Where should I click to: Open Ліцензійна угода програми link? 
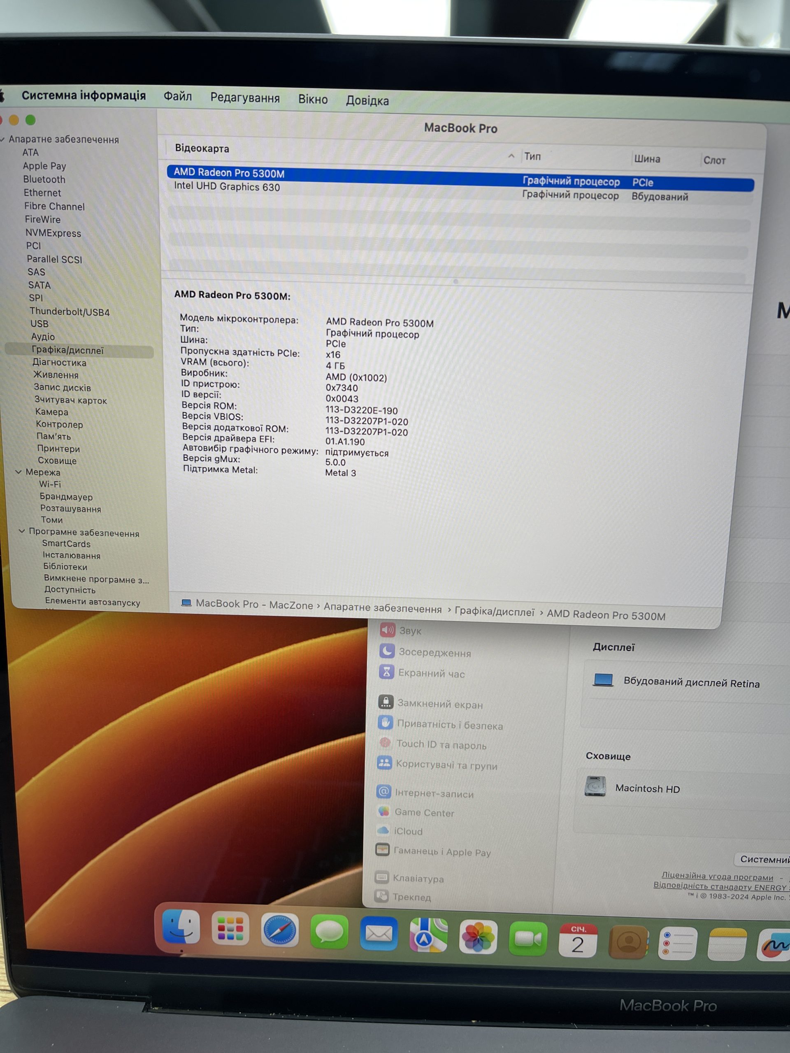717,877
